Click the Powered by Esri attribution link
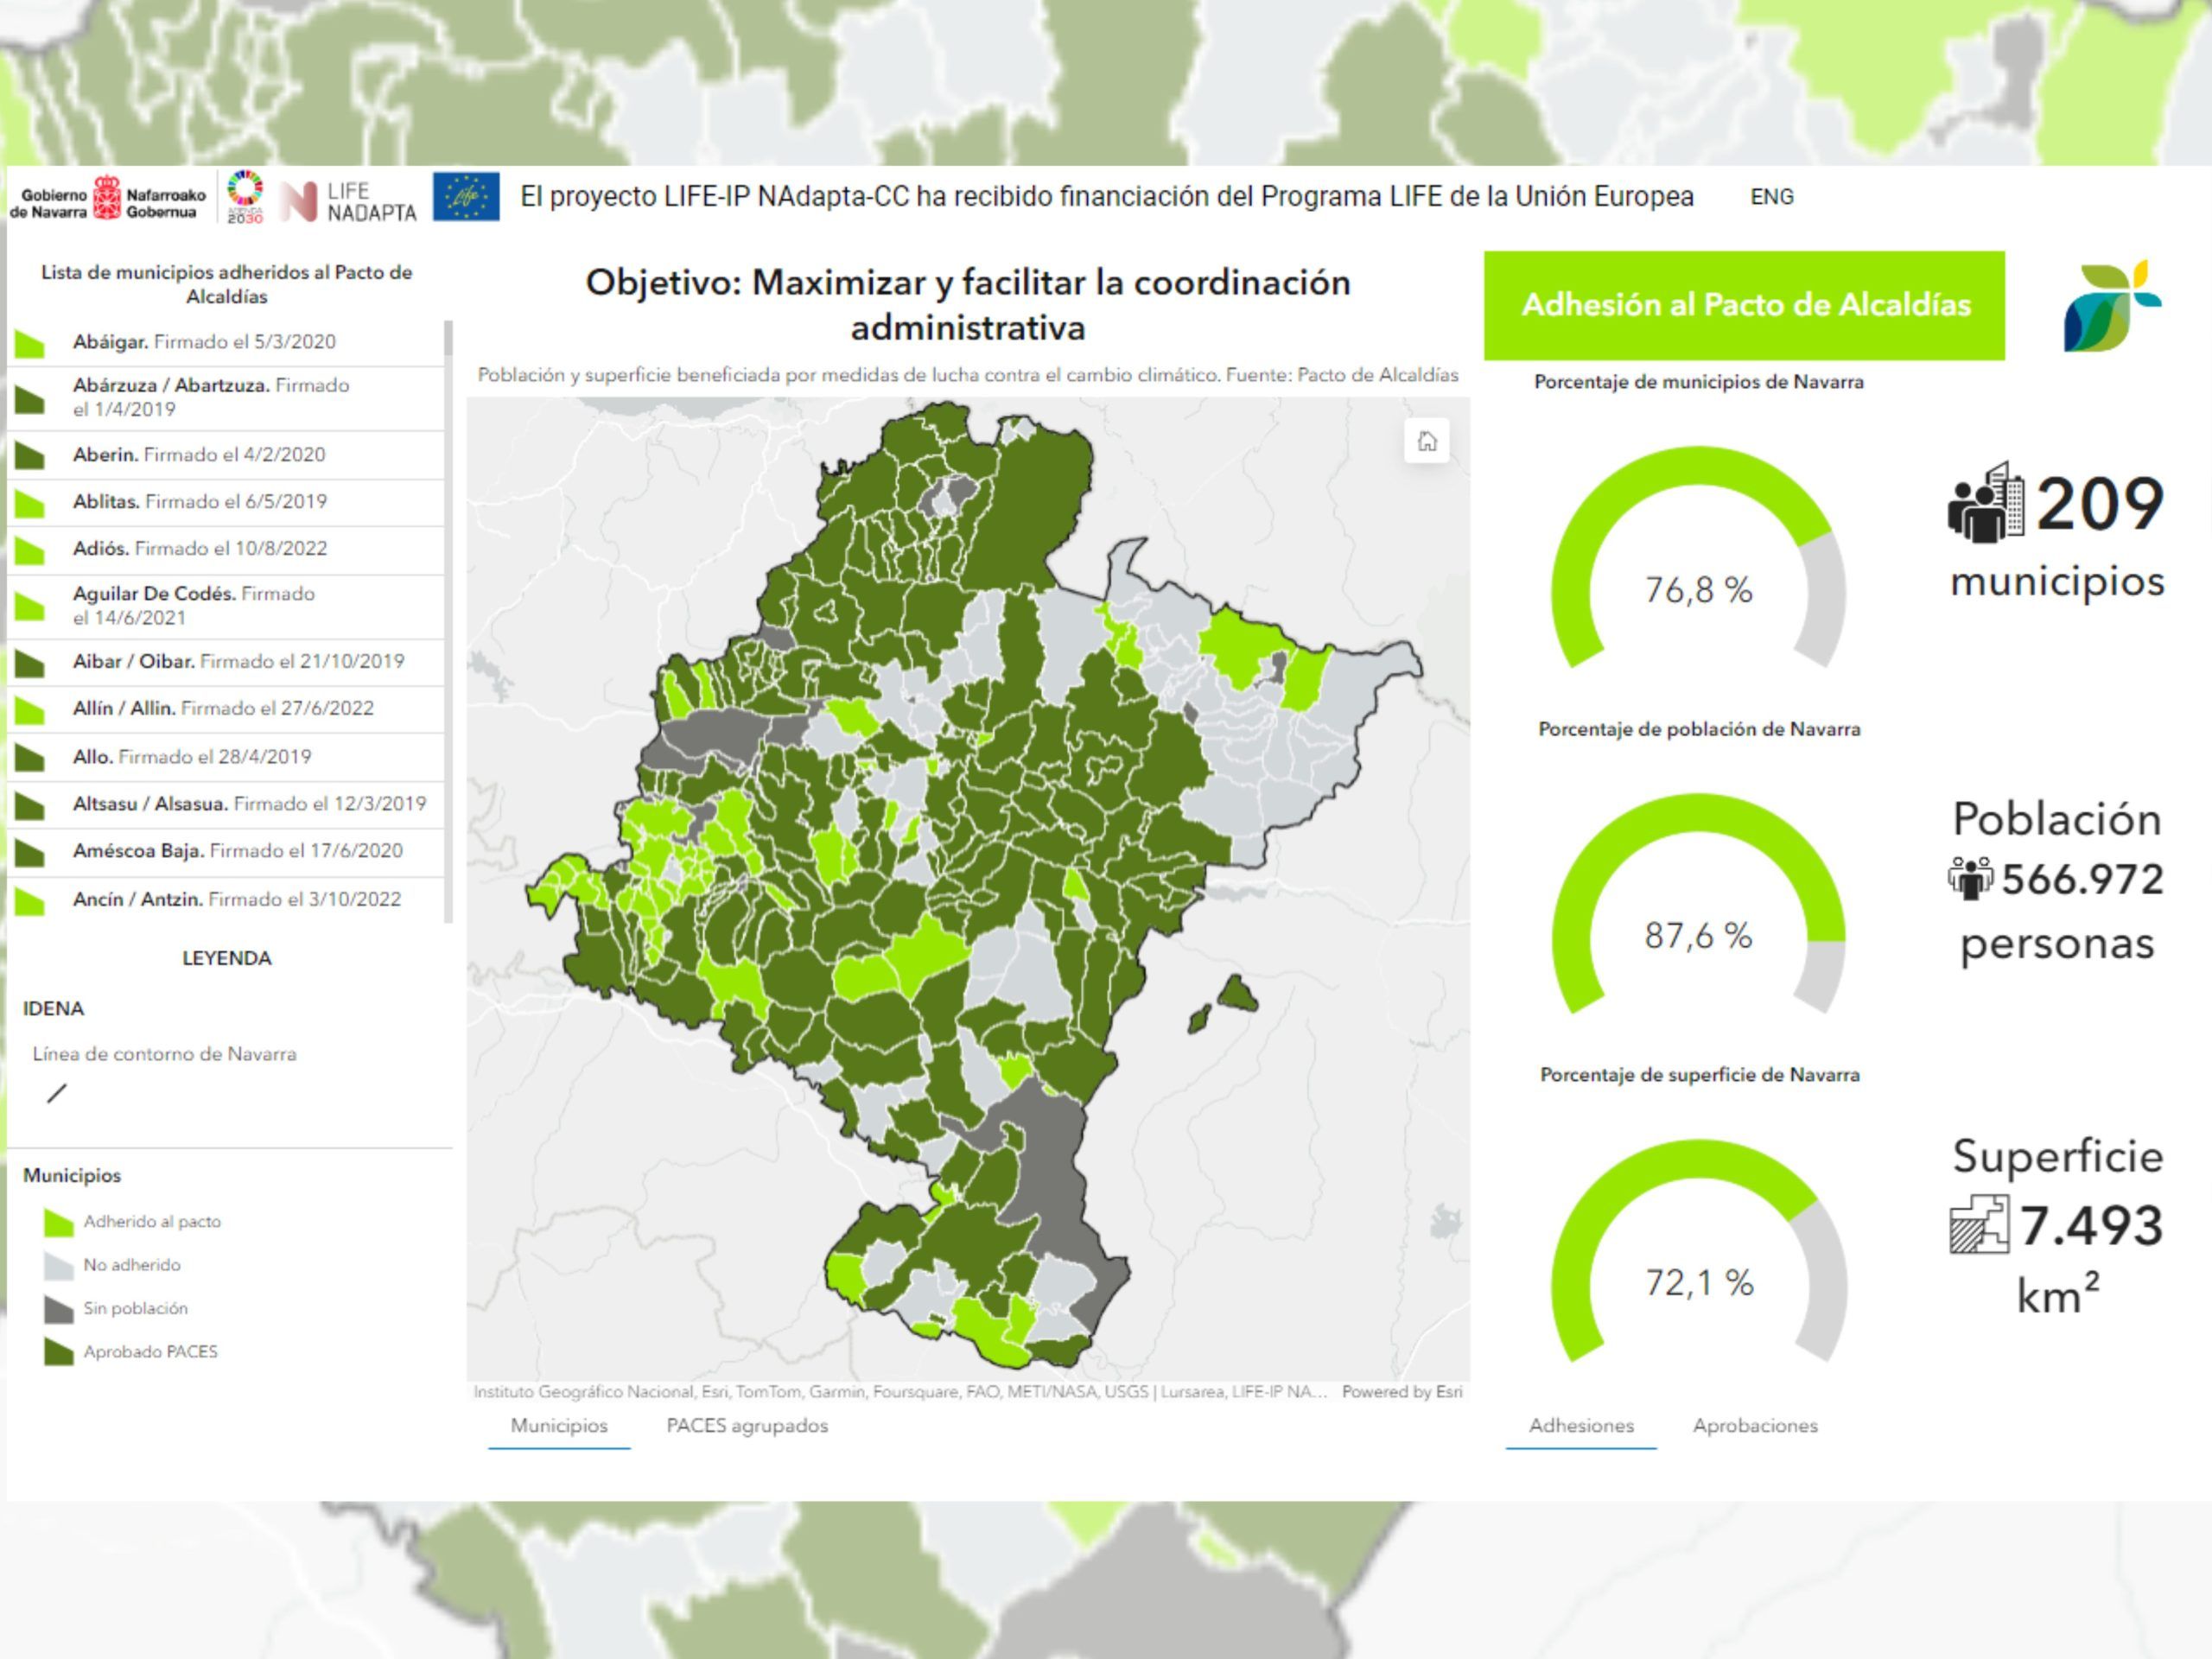The height and width of the screenshot is (1659, 2212). pyautogui.click(x=1402, y=1392)
